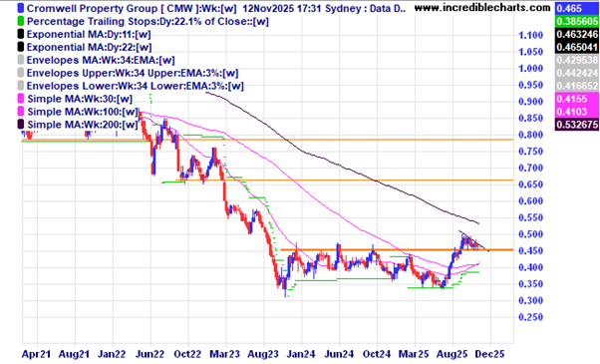This screenshot has width=600, height=364.
Task: Select the Envelopes Lower:Wk:34 legend entry
Action: [136, 86]
